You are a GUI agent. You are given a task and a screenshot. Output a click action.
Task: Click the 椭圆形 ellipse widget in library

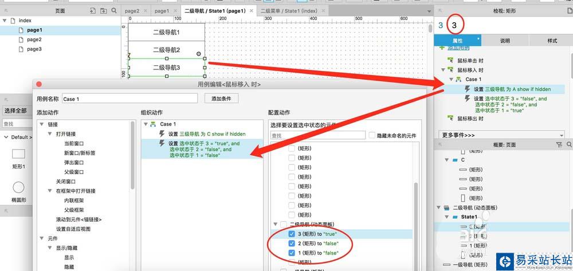(19, 187)
